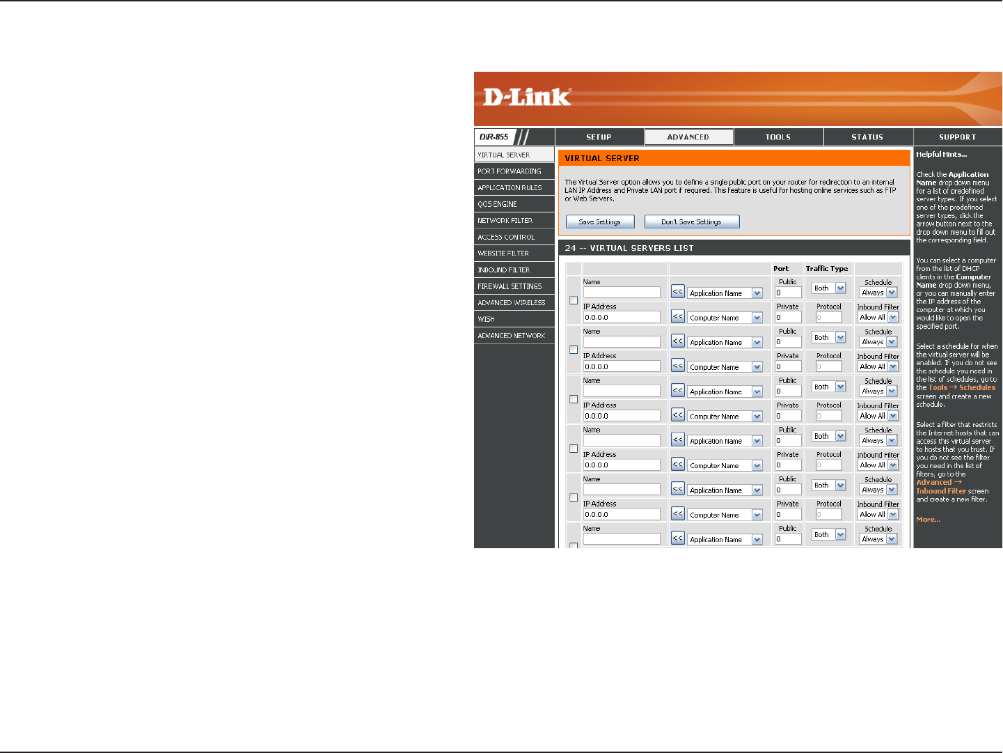1003x753 pixels.
Task: Click the Save Settings button
Action: point(600,222)
